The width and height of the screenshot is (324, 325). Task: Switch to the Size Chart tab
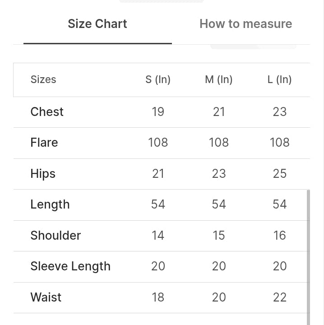click(97, 23)
